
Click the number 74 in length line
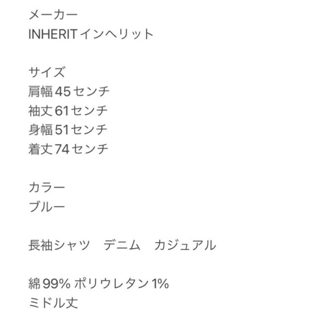62,149
